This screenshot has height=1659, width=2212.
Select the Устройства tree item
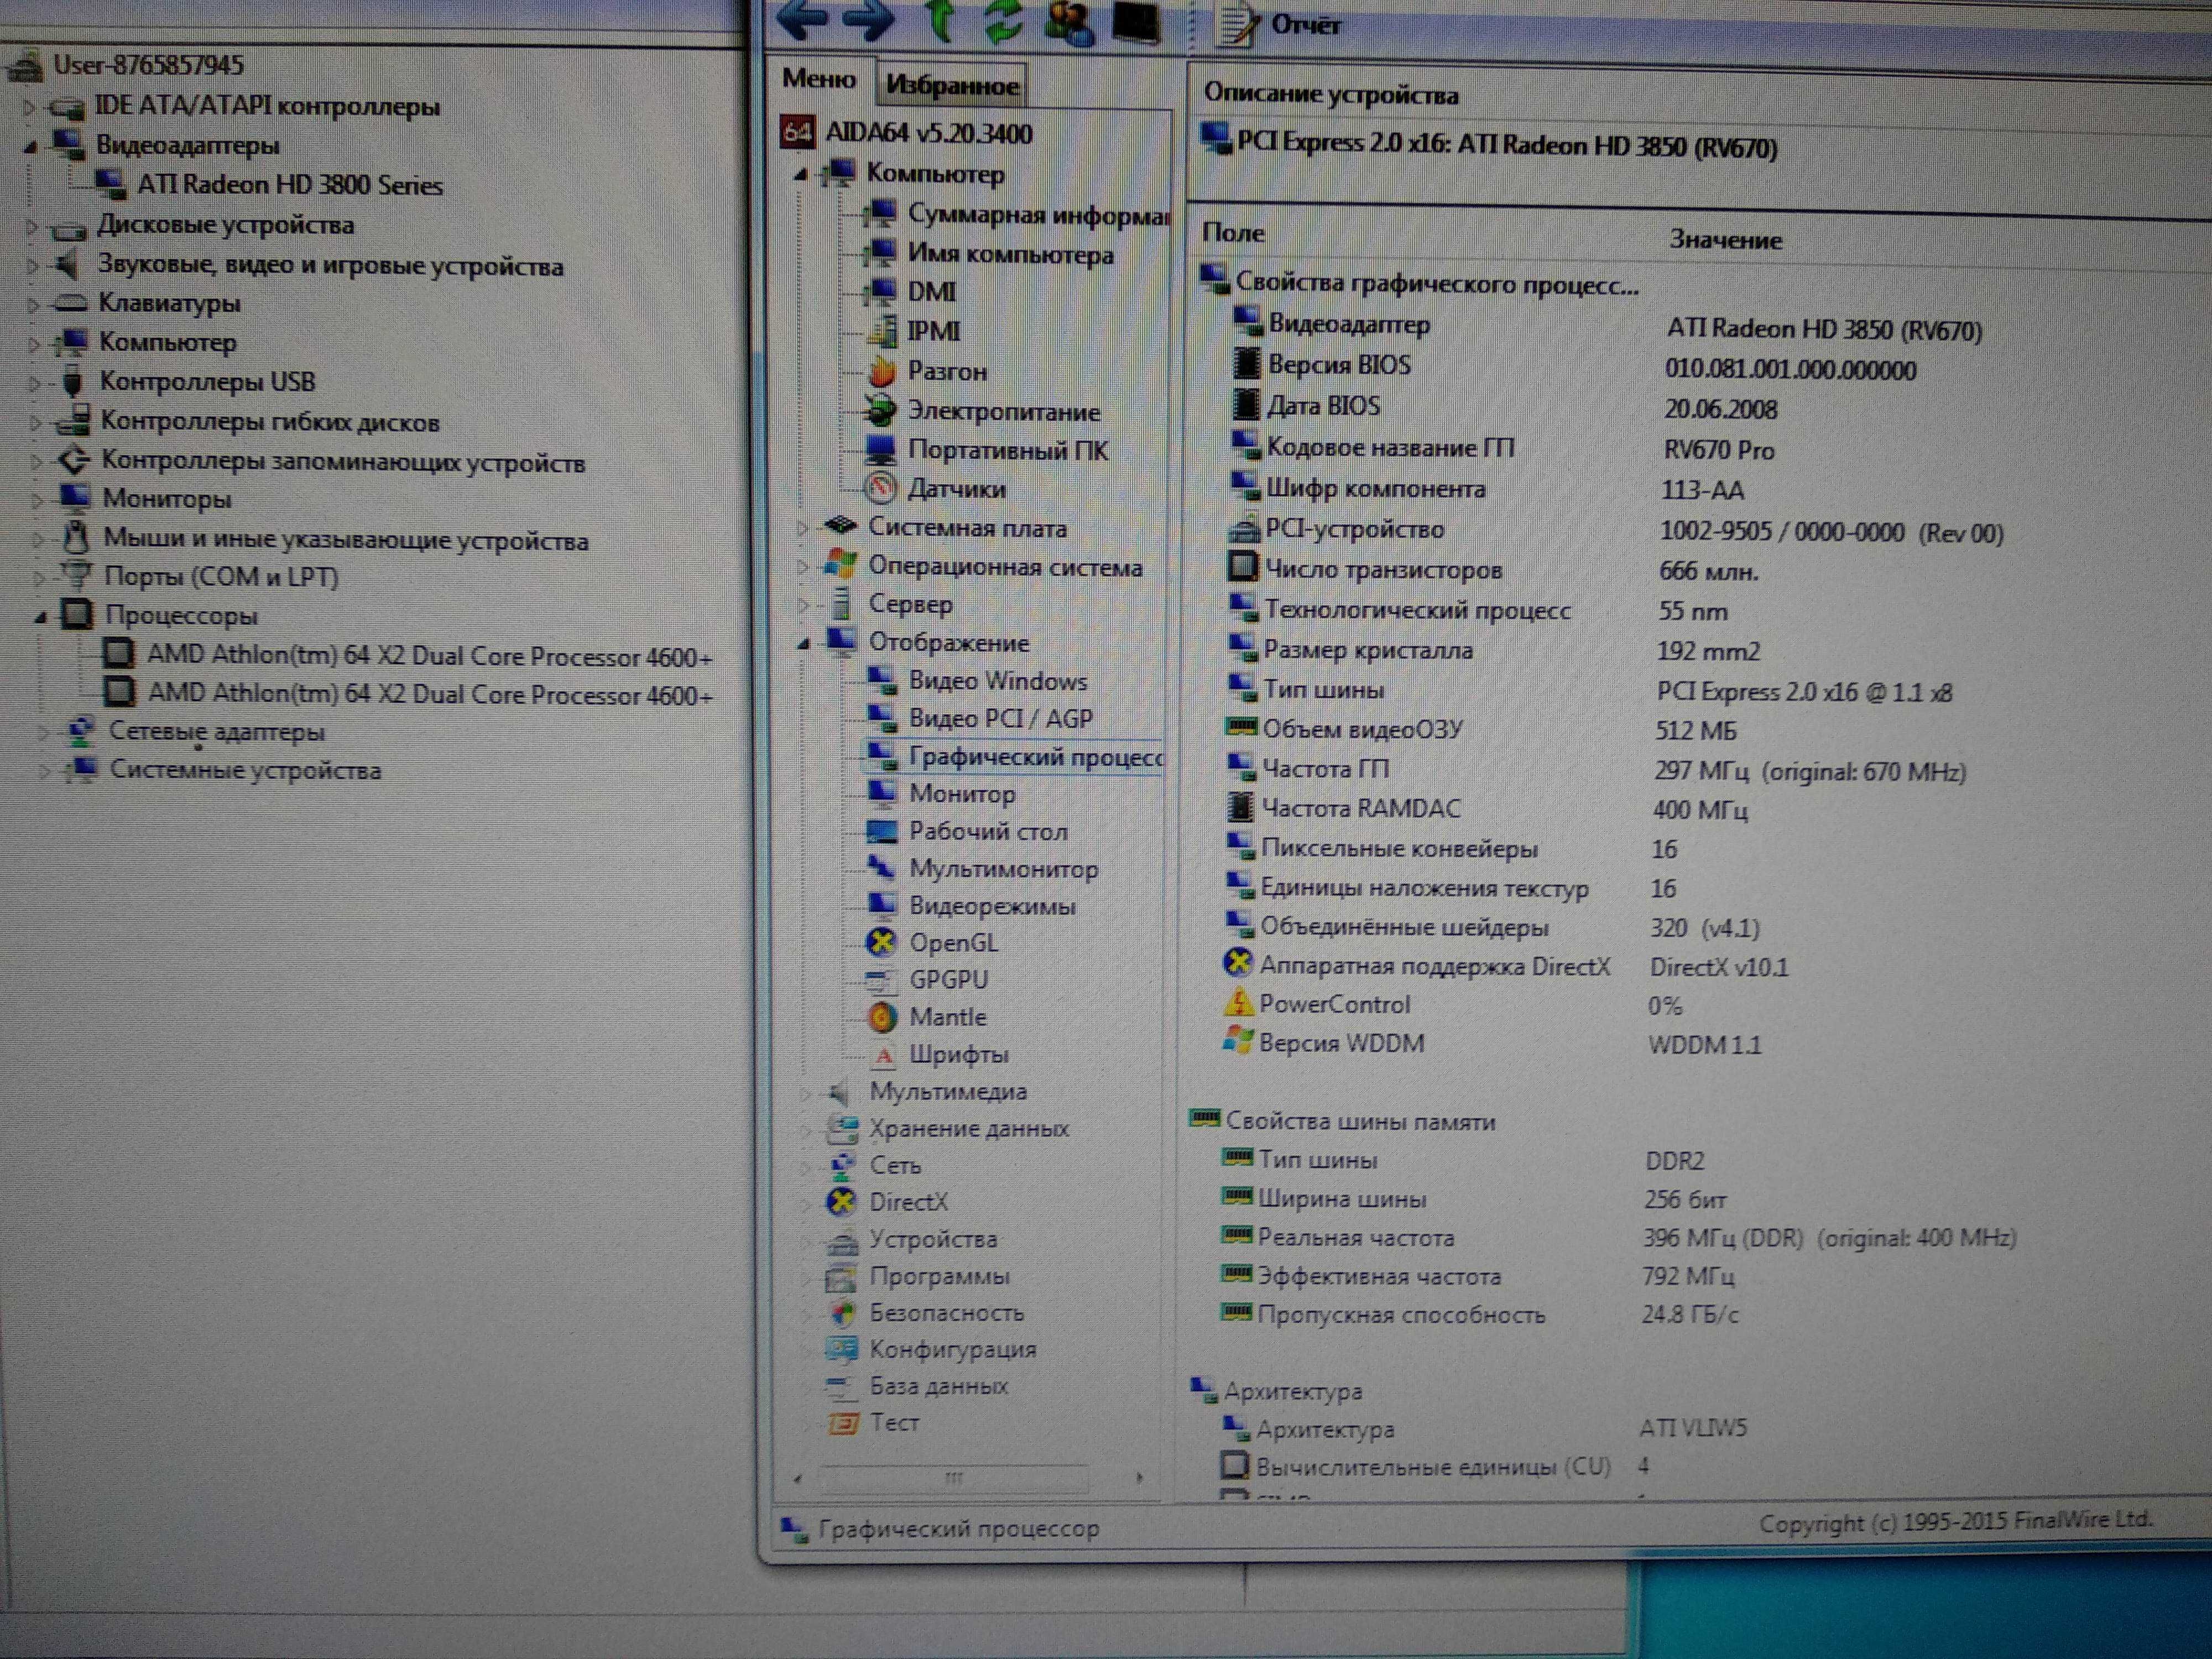[932, 1239]
